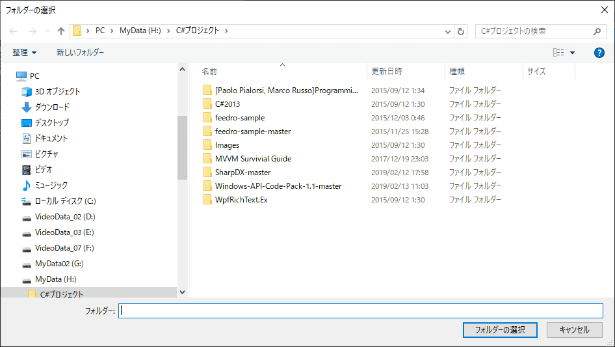Select the Windows-API-Code-Pack-1.1-master folder

click(278, 186)
